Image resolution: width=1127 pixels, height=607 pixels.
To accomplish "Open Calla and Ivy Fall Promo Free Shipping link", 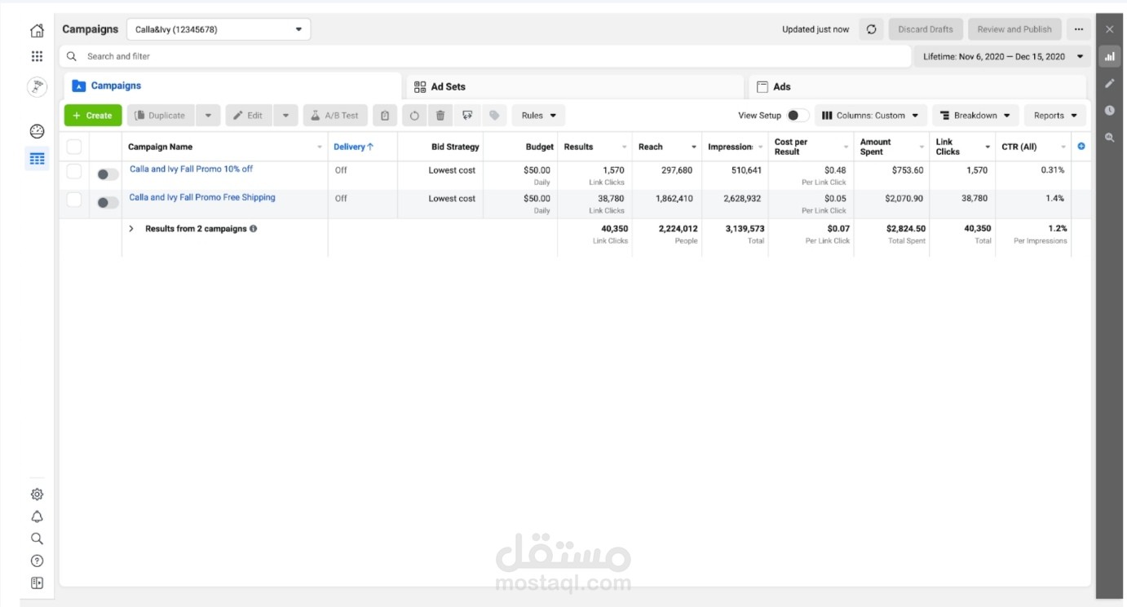I will pyautogui.click(x=202, y=197).
